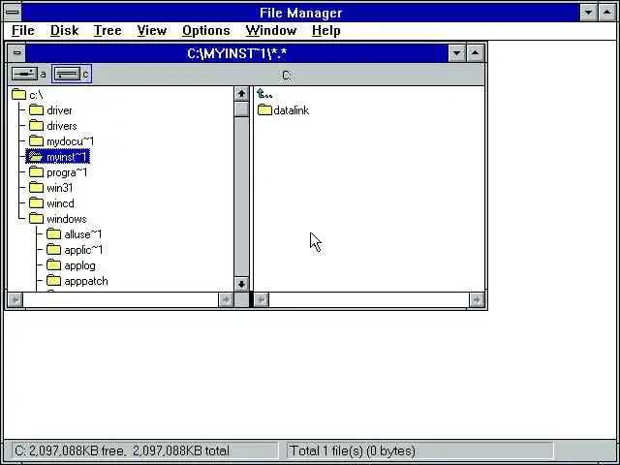Select the driver folder name
This screenshot has width=620, height=465.
[x=59, y=110]
